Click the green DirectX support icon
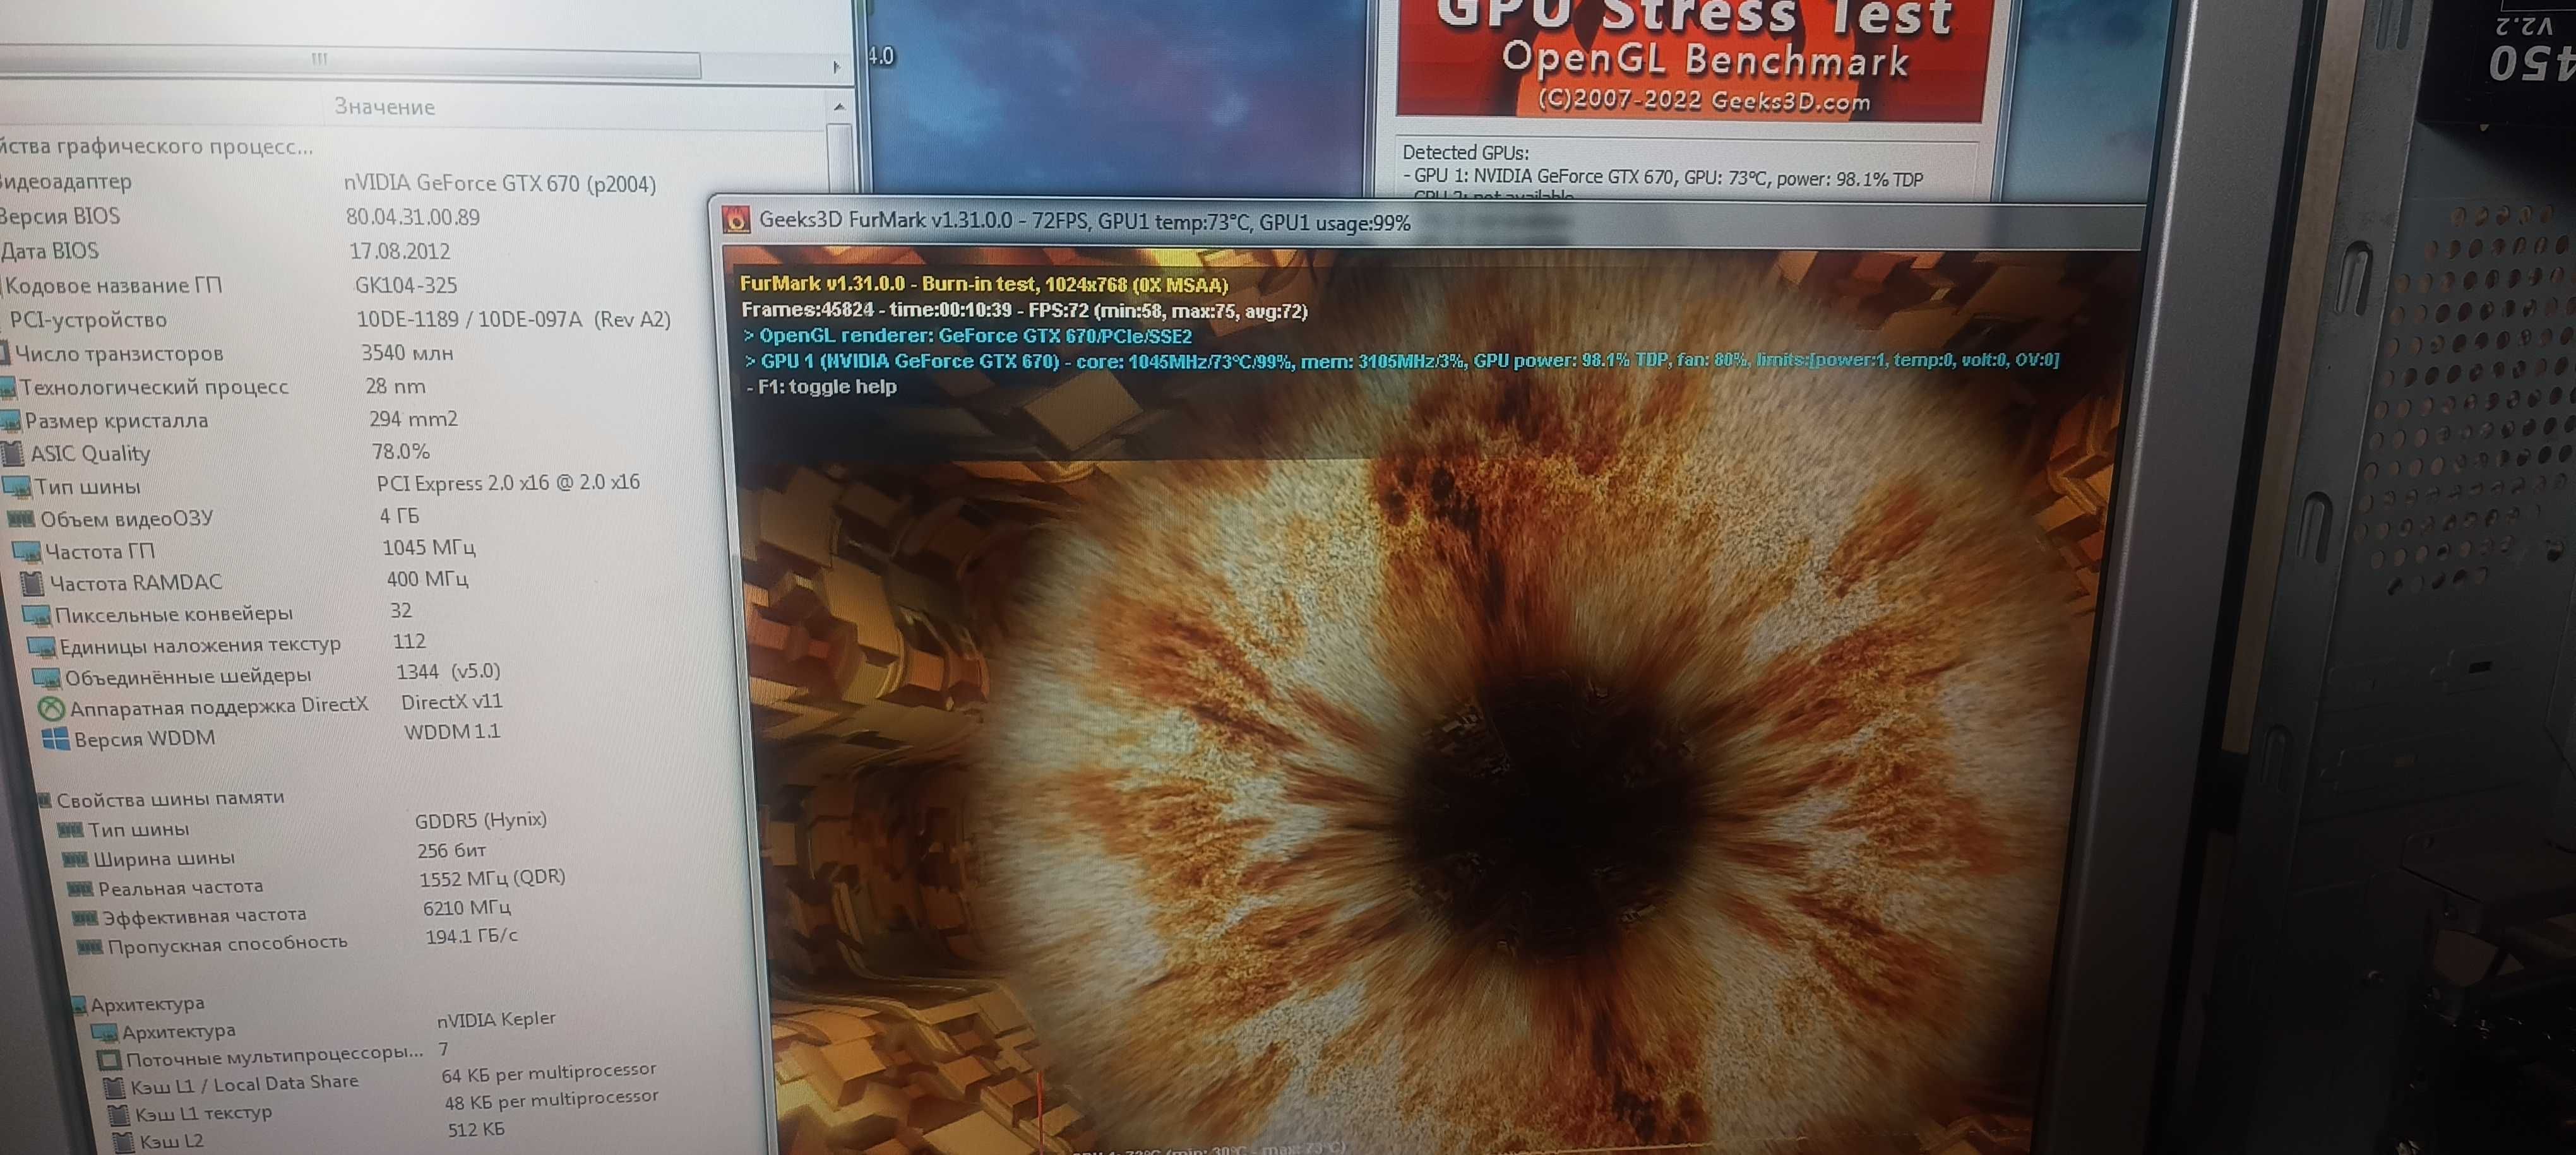The width and height of the screenshot is (2576, 1155). coord(51,708)
